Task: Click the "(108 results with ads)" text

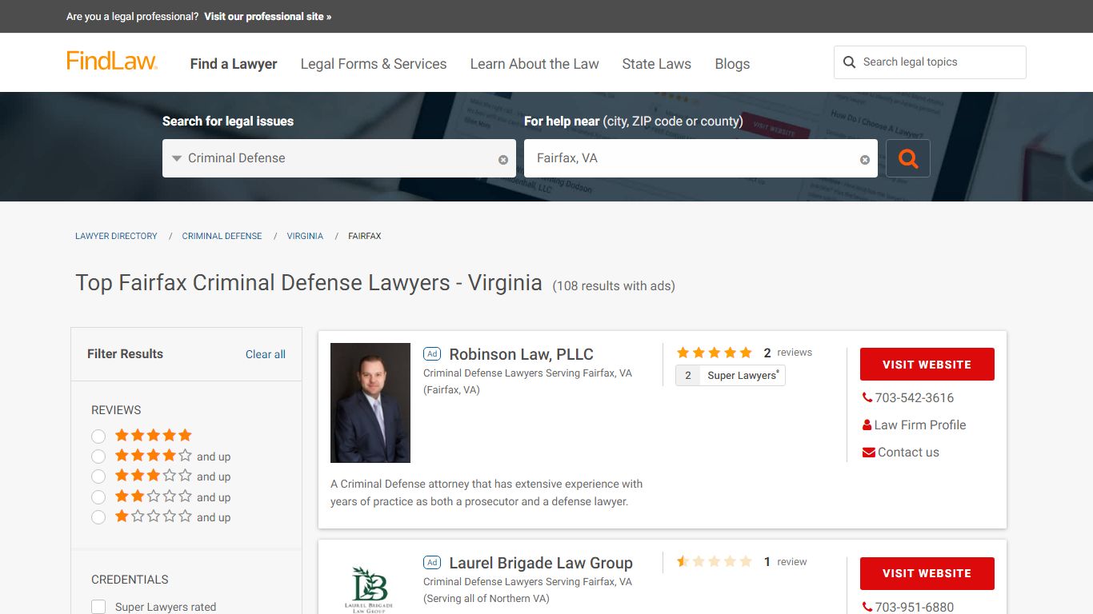Action: pos(614,285)
